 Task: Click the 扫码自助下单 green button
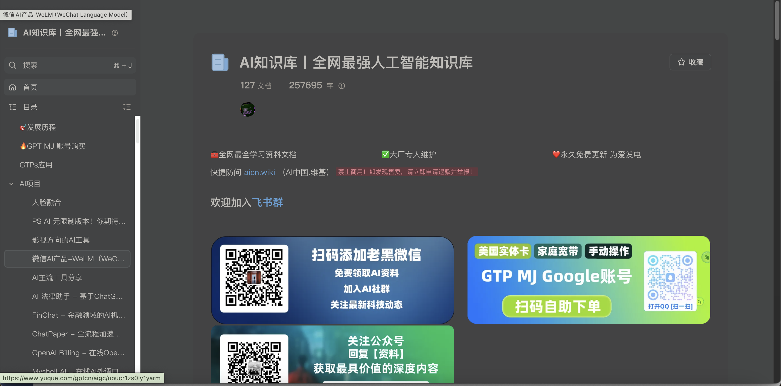(x=557, y=306)
